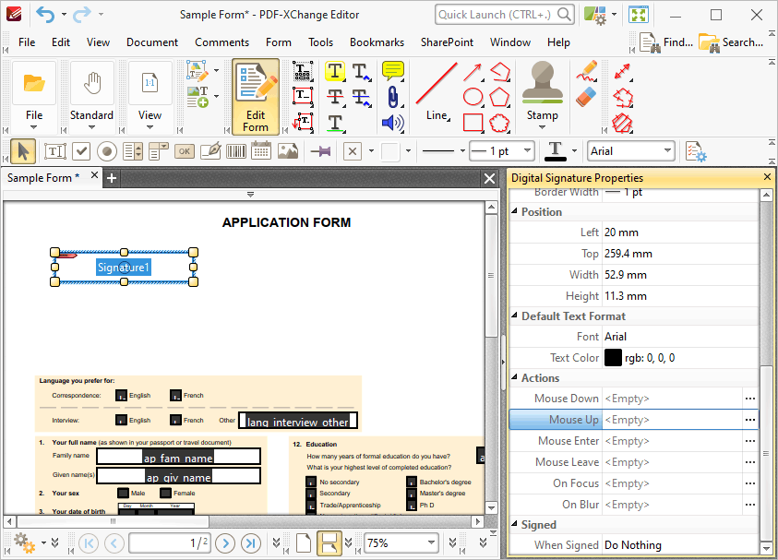Toggle the Standard hand tool
Viewport: 778px width, 560px height.
click(x=91, y=83)
